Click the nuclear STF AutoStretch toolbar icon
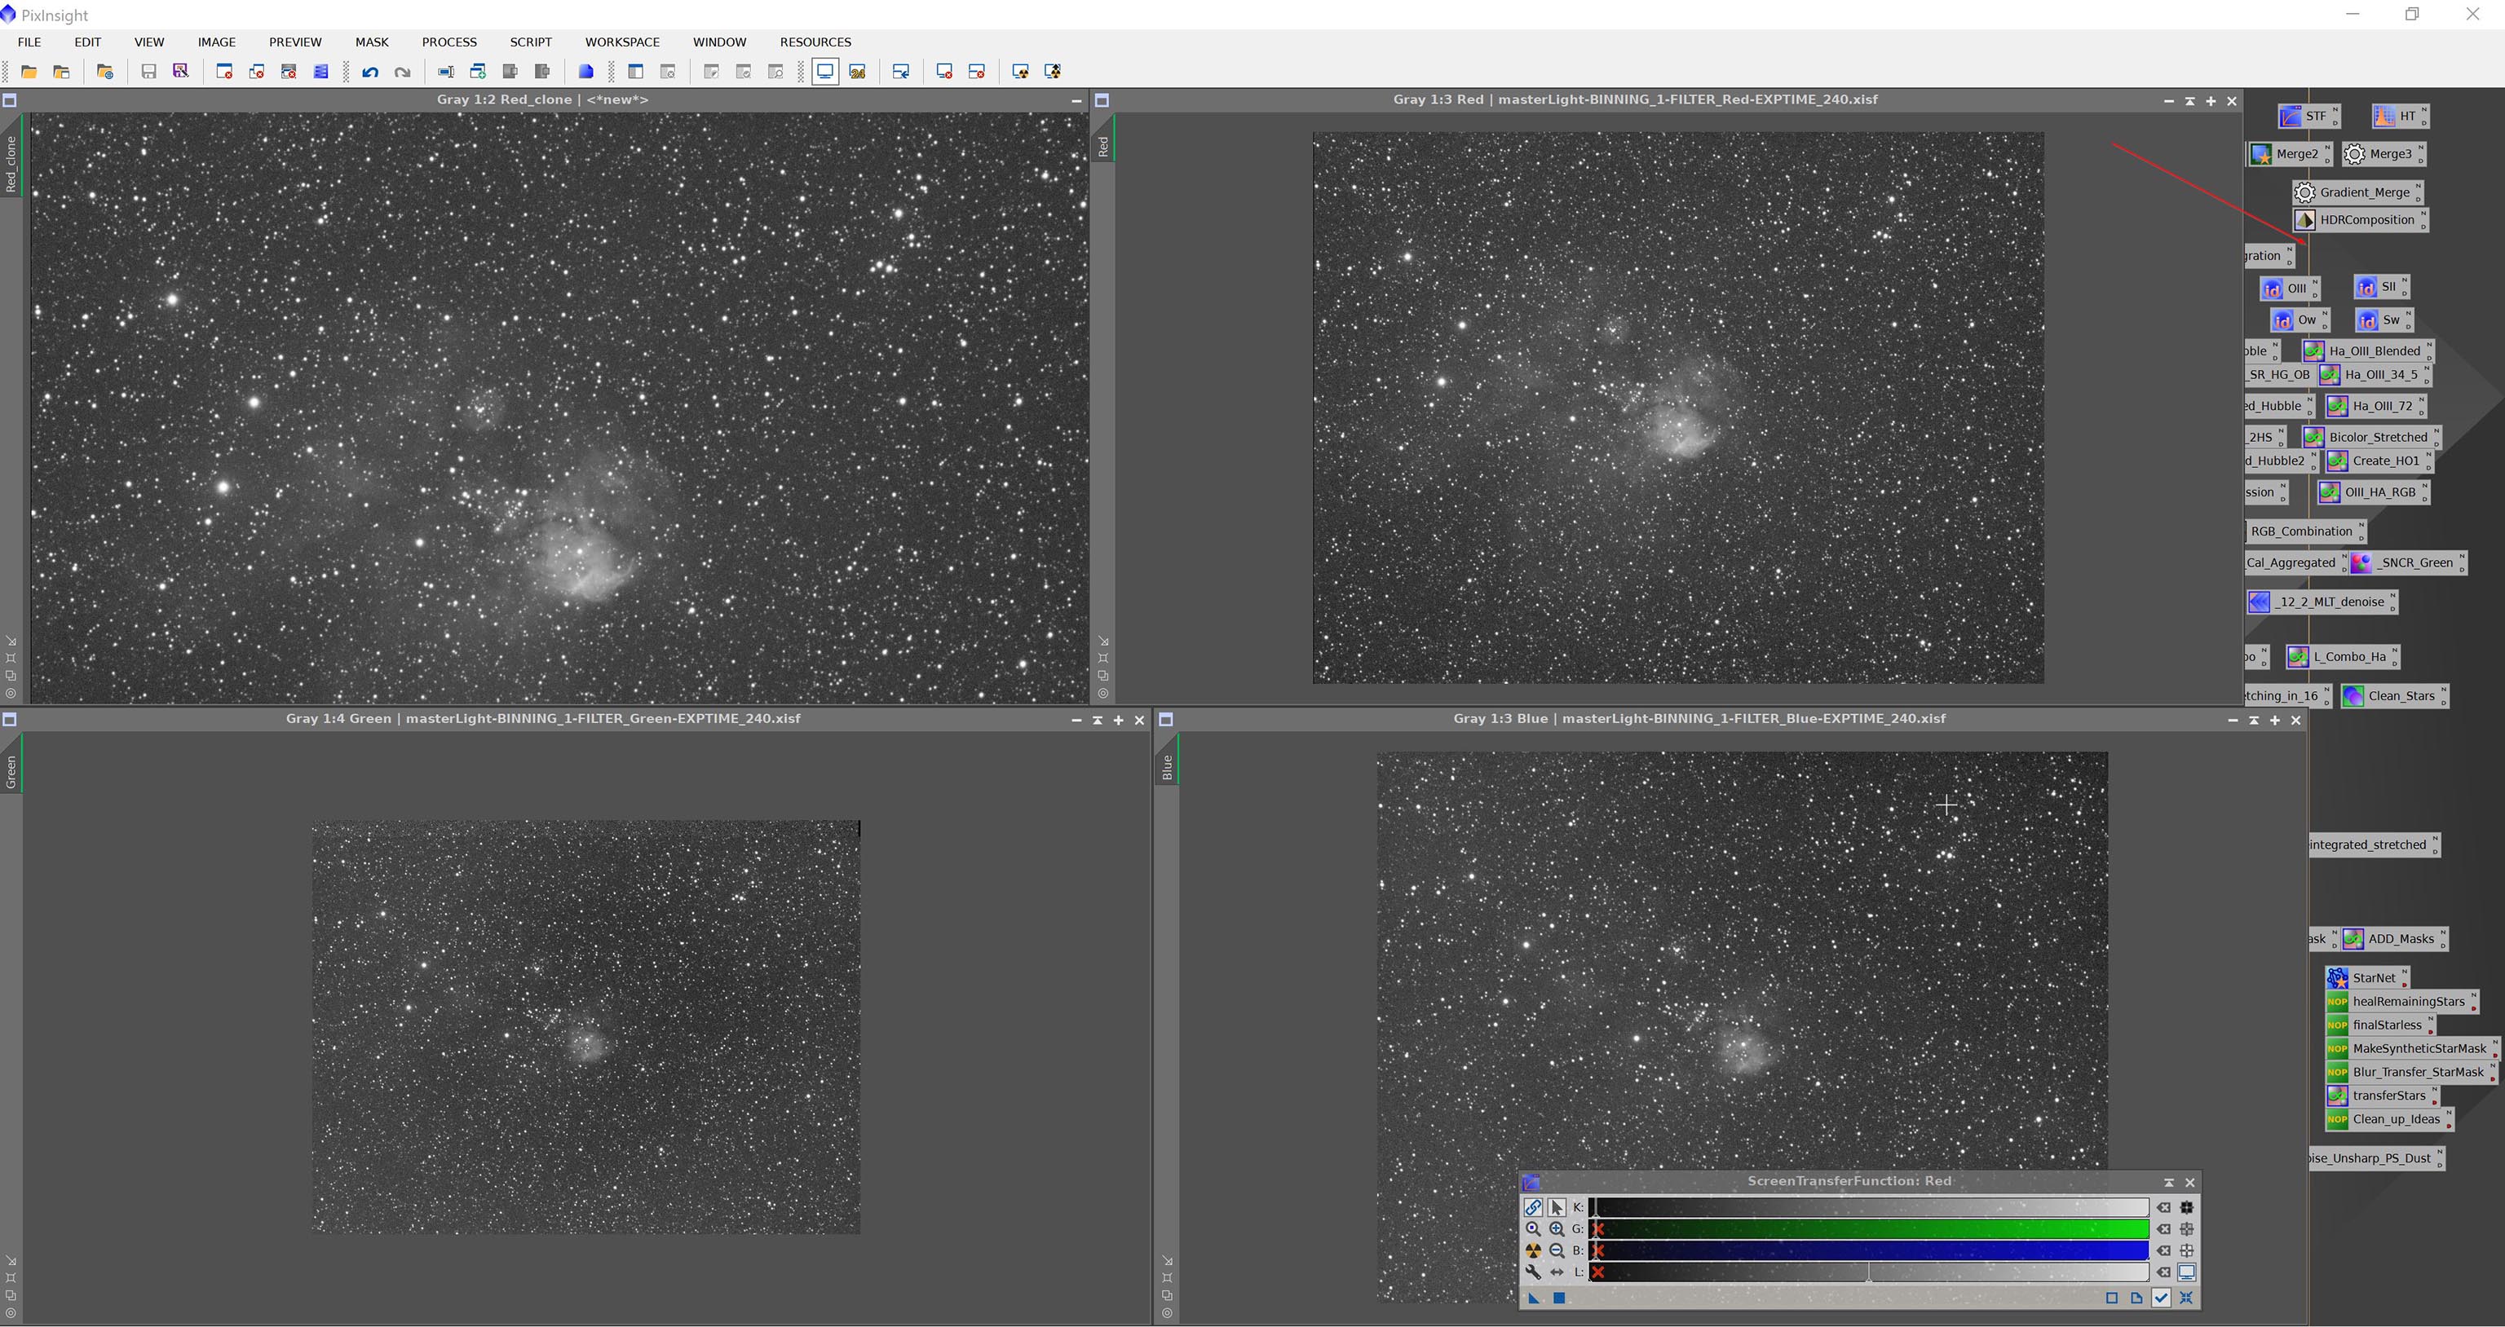The height and width of the screenshot is (1327, 2505). coord(1020,71)
